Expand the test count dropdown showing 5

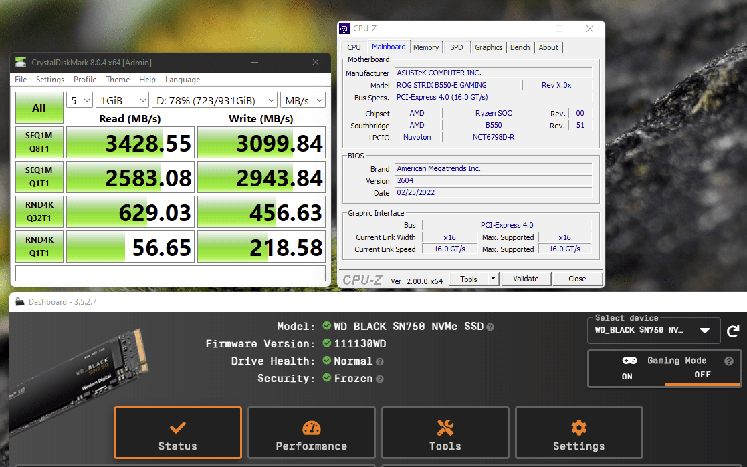79,100
